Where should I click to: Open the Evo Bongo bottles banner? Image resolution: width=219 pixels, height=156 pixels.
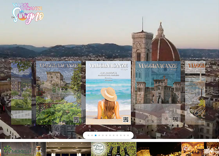[114, 149]
